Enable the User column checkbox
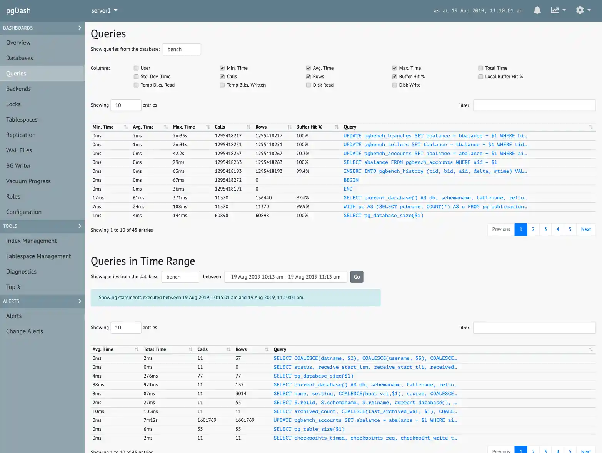The width and height of the screenshot is (602, 453). pyautogui.click(x=136, y=68)
